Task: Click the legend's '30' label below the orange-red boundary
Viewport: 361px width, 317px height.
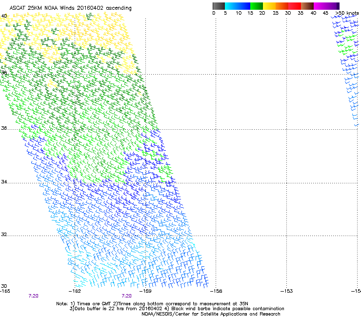Action: (288, 13)
